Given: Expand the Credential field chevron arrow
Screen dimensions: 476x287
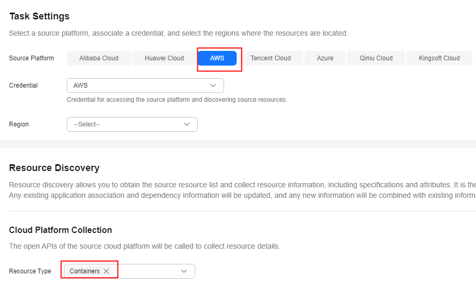Looking at the screenshot, I should pyautogui.click(x=213, y=86).
